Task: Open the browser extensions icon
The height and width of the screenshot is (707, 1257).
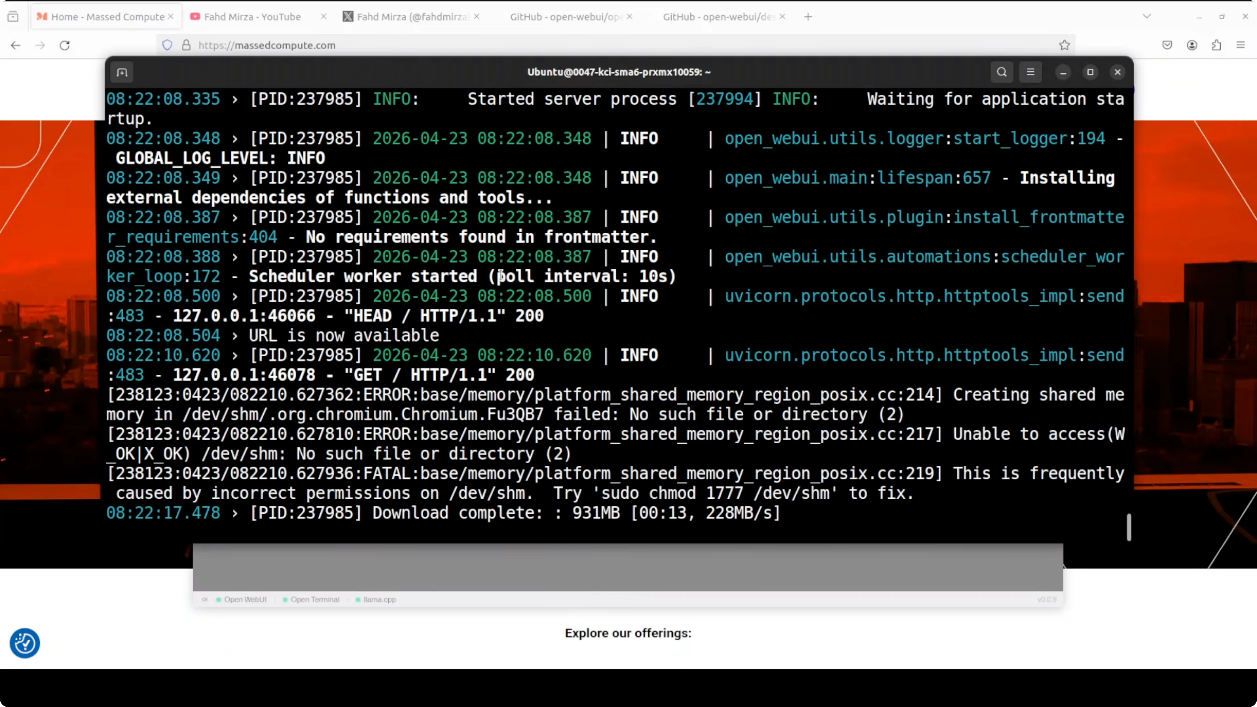Action: [1216, 45]
